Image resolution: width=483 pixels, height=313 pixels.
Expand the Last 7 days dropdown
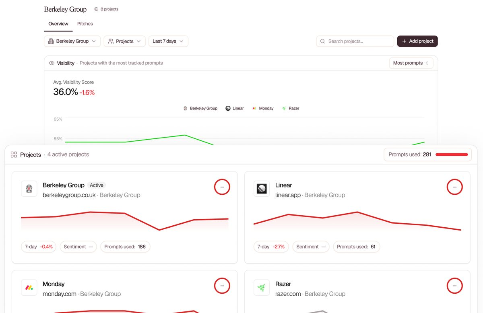point(168,41)
